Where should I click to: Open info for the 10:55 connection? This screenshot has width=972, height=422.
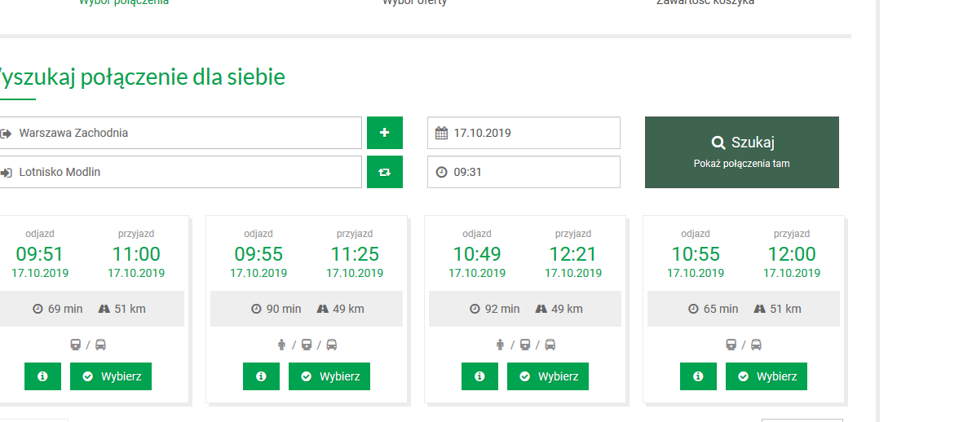click(x=698, y=376)
